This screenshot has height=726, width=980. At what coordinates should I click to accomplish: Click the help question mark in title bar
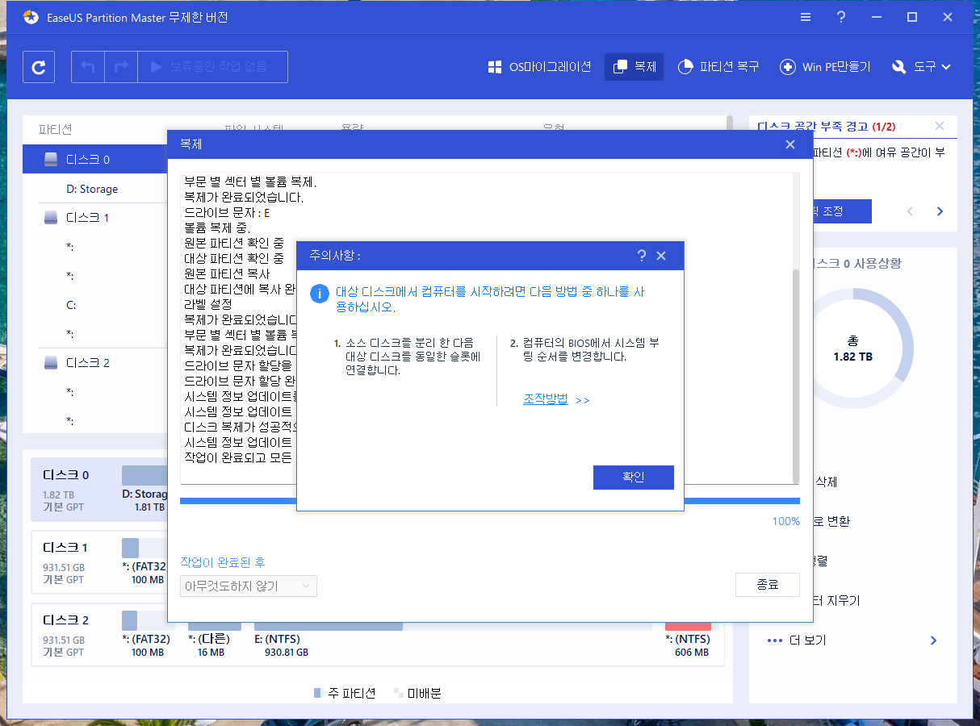(841, 17)
